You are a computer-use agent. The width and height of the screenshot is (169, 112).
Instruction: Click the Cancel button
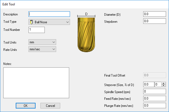[50, 106]
